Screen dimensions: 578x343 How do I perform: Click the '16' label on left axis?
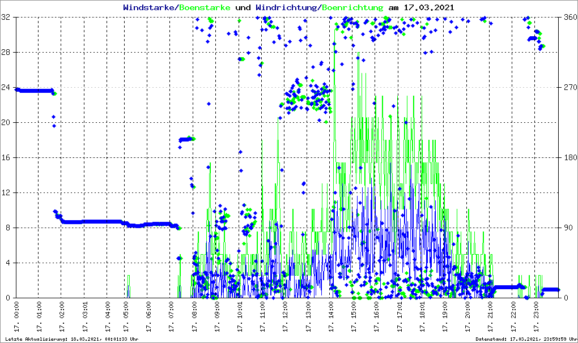pyautogui.click(x=6, y=158)
